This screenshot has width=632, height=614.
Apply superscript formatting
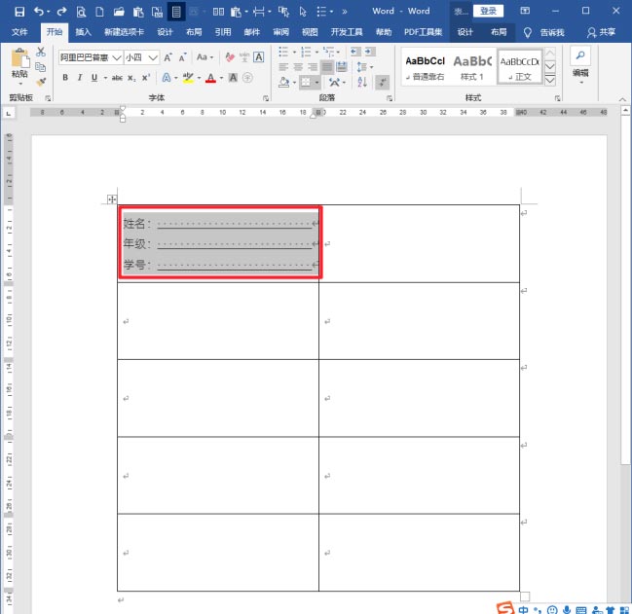pos(146,78)
